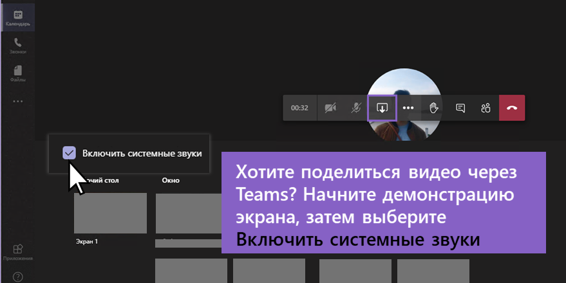Hang up with the red button
566x283 pixels.
(x=512, y=108)
